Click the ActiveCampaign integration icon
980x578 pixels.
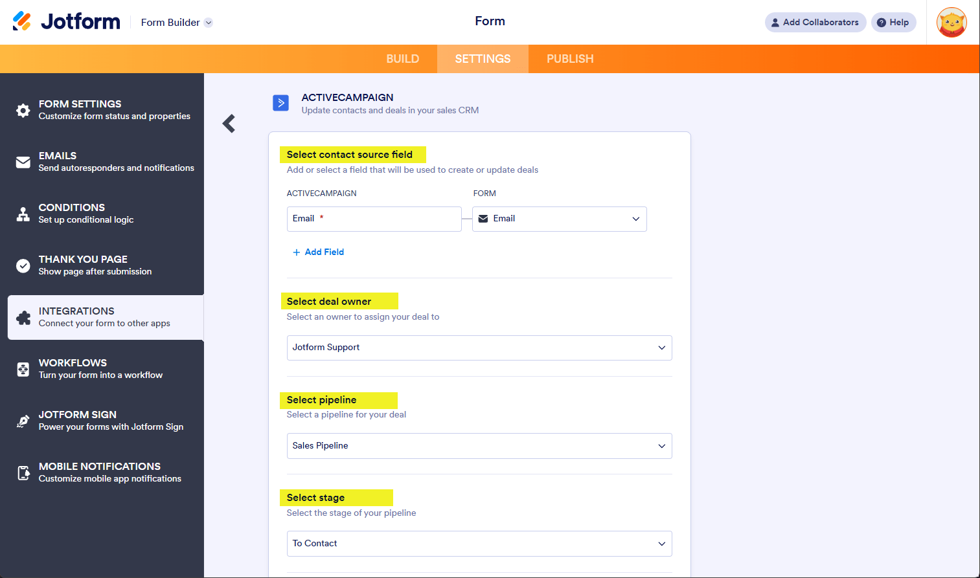280,103
